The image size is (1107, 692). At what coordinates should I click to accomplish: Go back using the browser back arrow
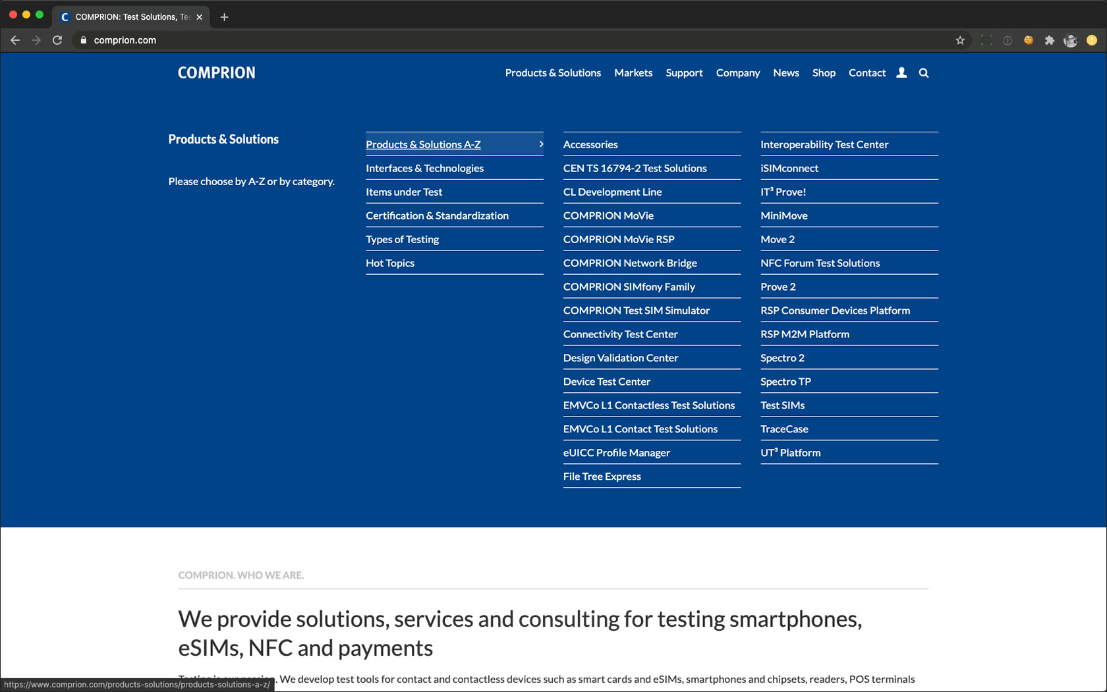coord(15,40)
